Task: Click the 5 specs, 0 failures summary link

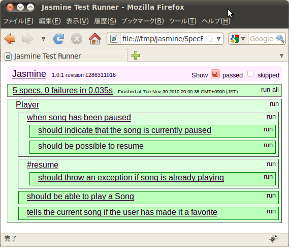Action: pos(62,91)
